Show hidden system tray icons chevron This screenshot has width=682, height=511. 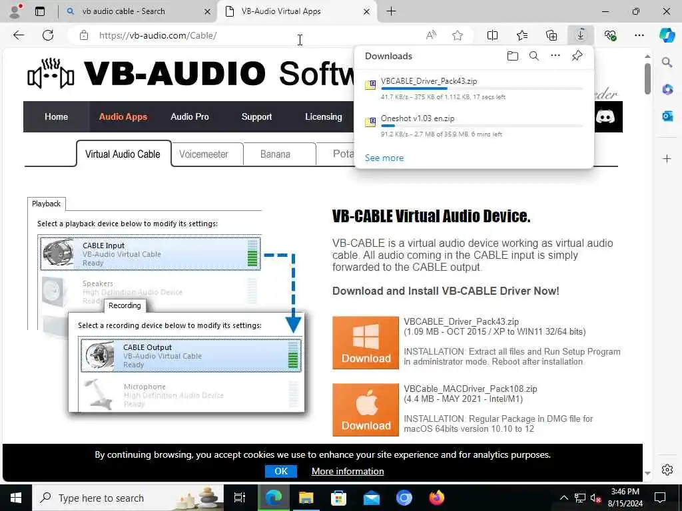[x=563, y=498]
